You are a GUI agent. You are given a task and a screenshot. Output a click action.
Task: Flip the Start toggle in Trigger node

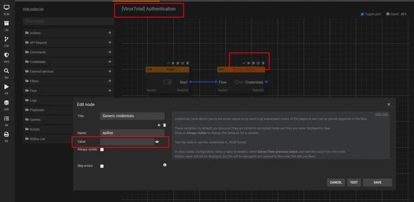[x=167, y=82]
